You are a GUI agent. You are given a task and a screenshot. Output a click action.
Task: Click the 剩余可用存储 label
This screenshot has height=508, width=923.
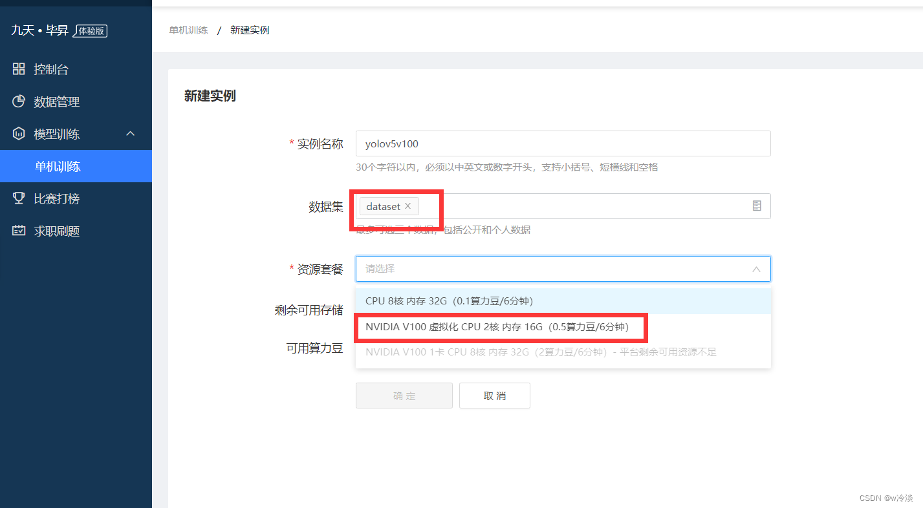click(x=309, y=310)
